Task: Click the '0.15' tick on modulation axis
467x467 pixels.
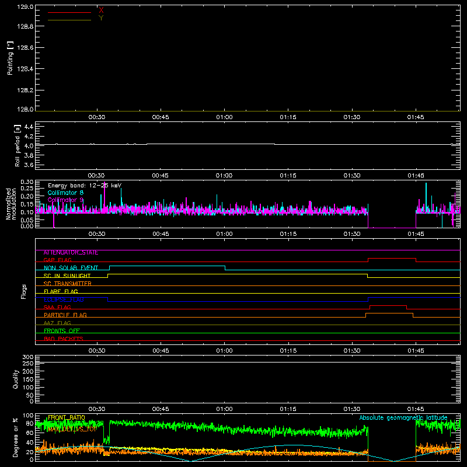Action: [x=27, y=204]
